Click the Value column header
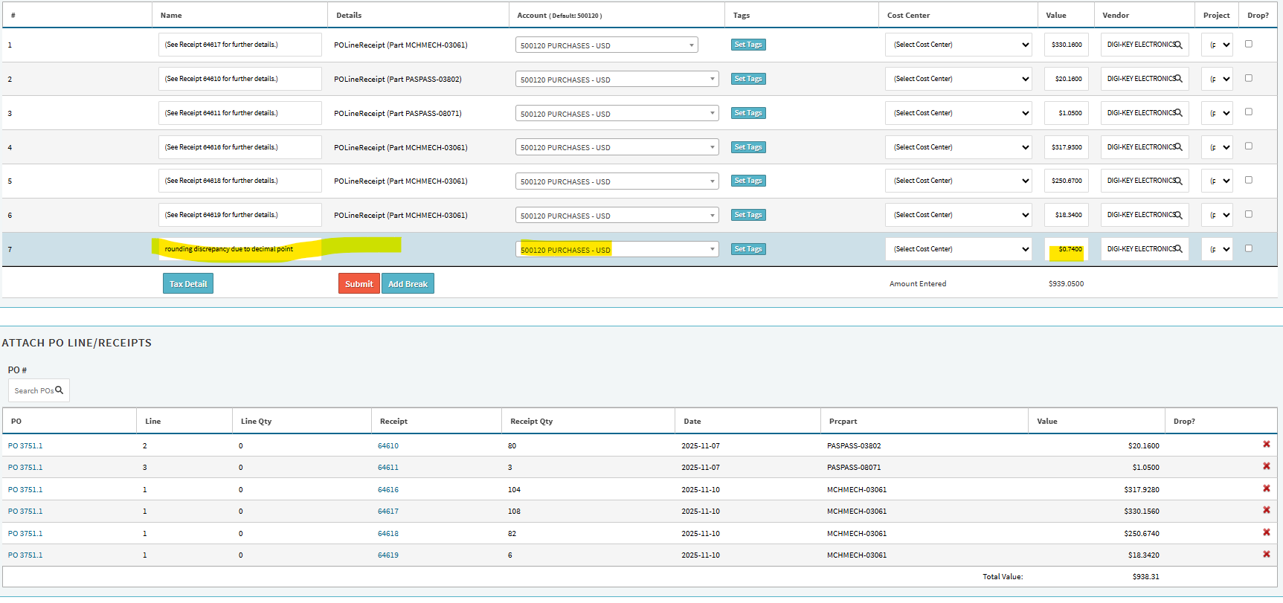This screenshot has height=603, width=1283. click(x=1055, y=15)
